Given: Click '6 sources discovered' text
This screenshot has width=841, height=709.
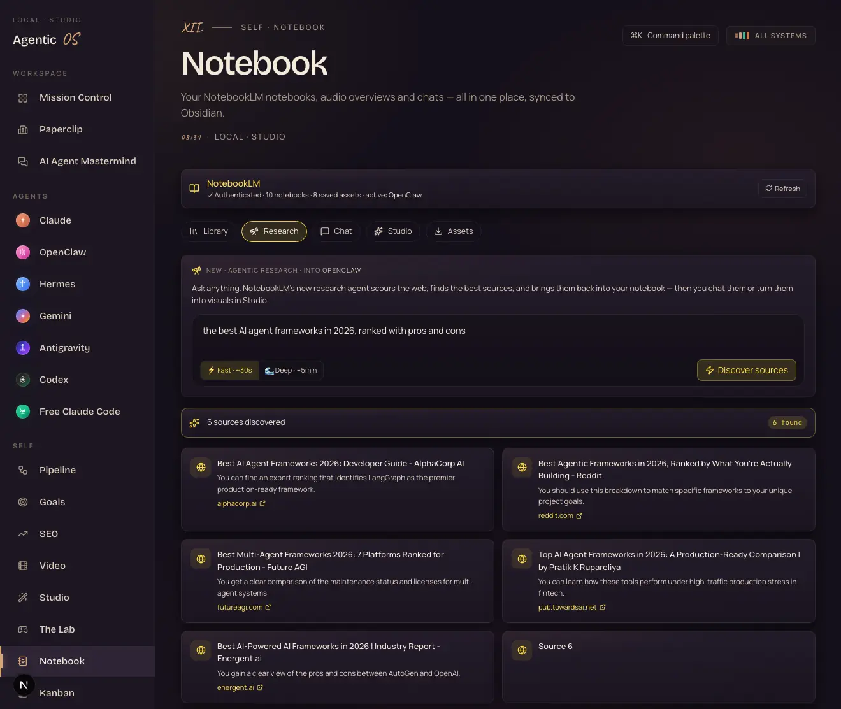Looking at the screenshot, I should 246,422.
